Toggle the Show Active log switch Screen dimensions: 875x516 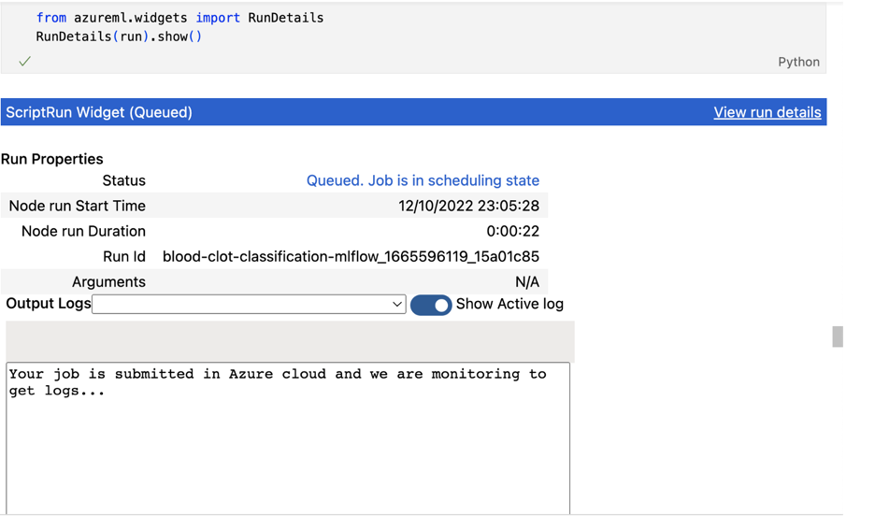click(431, 305)
